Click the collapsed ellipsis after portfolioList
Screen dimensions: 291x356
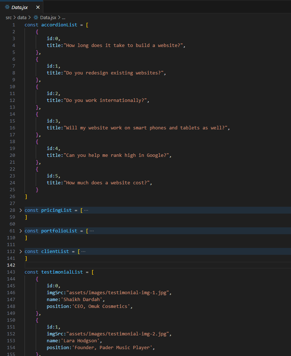click(x=91, y=231)
